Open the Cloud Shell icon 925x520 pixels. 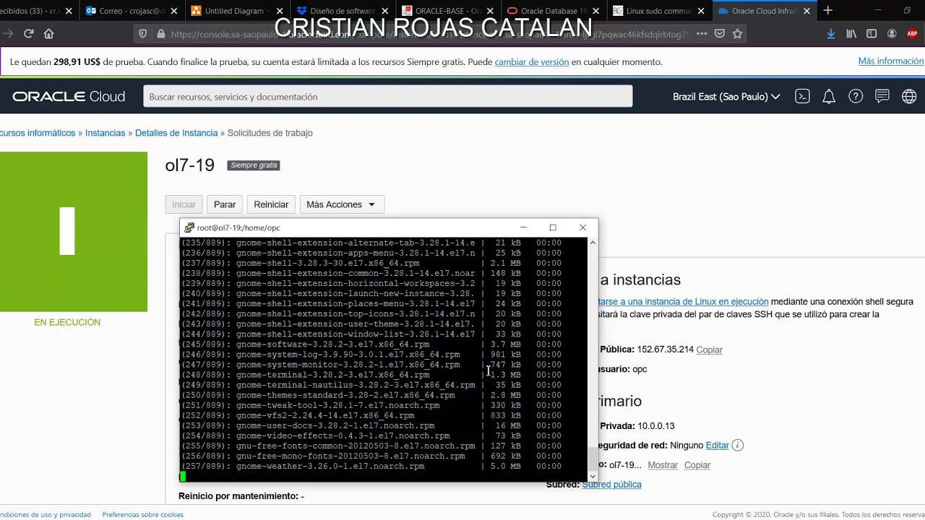click(x=802, y=96)
